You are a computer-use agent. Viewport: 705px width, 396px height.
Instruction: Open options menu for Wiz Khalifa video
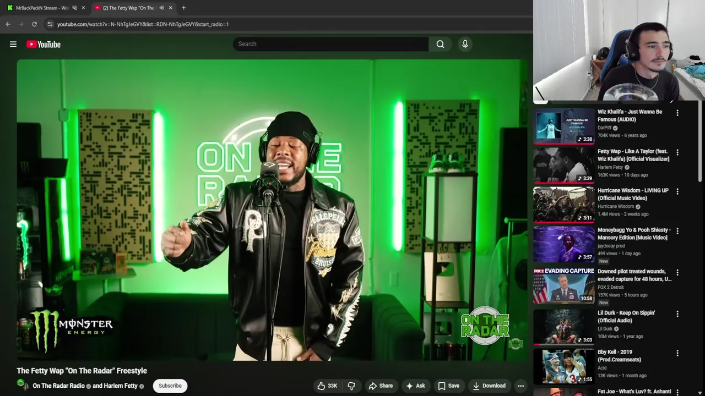pos(677,113)
